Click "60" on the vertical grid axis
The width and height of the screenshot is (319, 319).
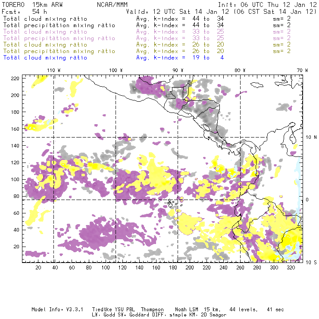coord(16,213)
